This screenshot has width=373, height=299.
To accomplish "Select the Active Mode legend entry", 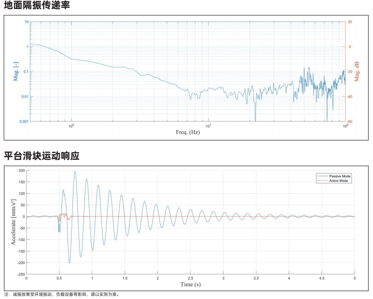I will [339, 181].
